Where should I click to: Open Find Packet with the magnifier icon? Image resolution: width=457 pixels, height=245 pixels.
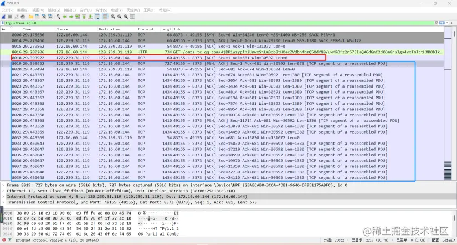tap(58, 17)
